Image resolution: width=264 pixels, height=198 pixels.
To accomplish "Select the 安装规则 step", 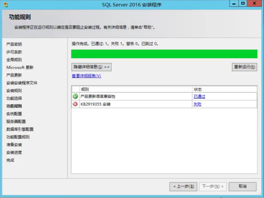I will tap(14, 91).
